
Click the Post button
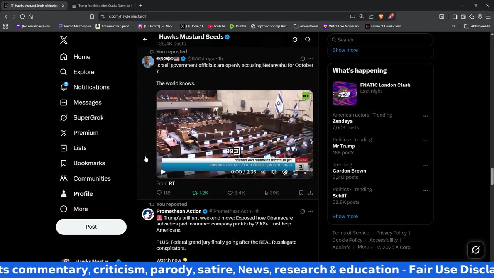coord(91,227)
